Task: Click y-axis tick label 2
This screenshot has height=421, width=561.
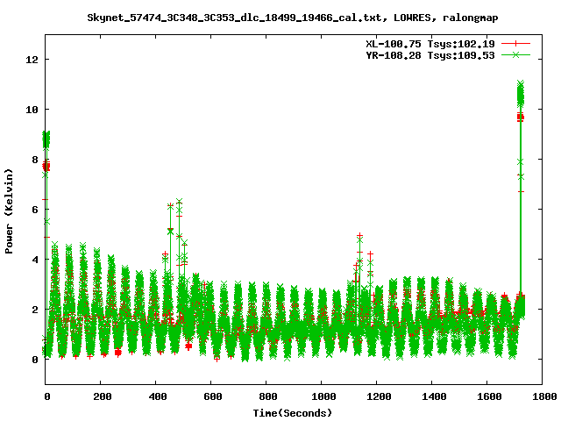Action: click(35, 310)
